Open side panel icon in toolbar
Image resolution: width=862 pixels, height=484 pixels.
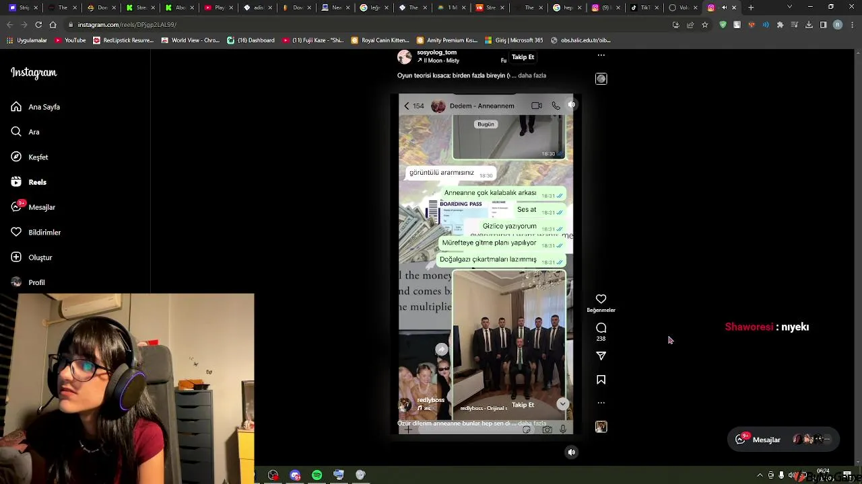(x=823, y=25)
